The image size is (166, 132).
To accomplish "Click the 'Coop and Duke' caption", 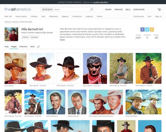I will point(131,116).
